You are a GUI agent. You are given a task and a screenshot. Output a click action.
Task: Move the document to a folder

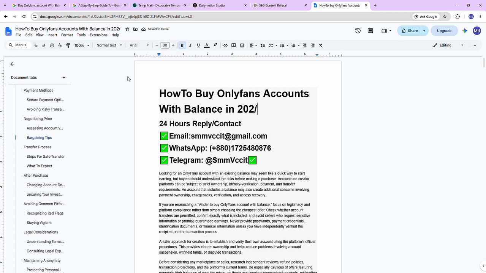point(135,29)
